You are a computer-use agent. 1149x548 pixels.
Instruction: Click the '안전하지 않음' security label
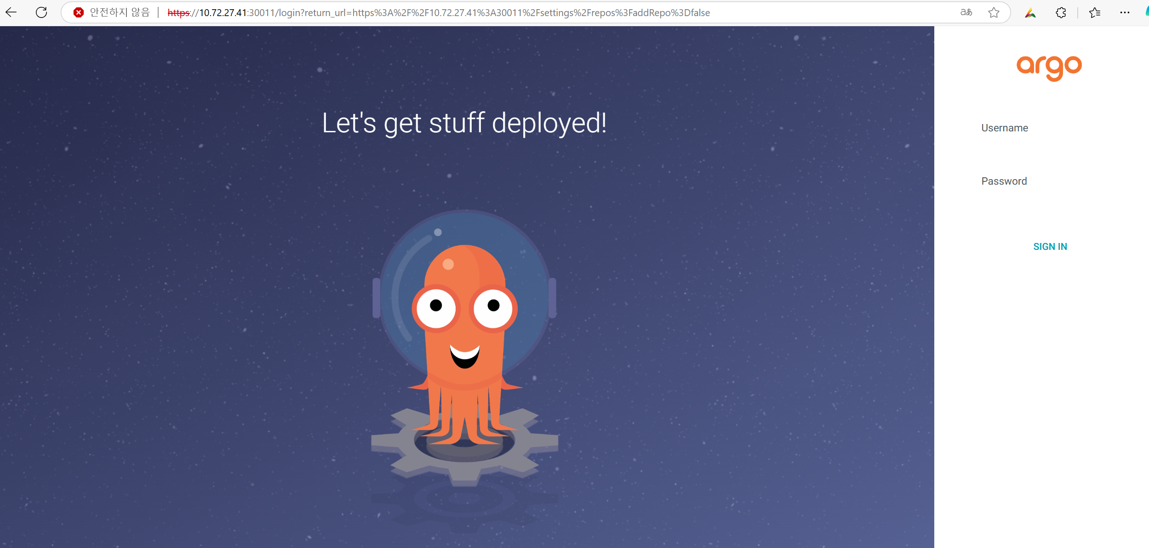coord(120,12)
